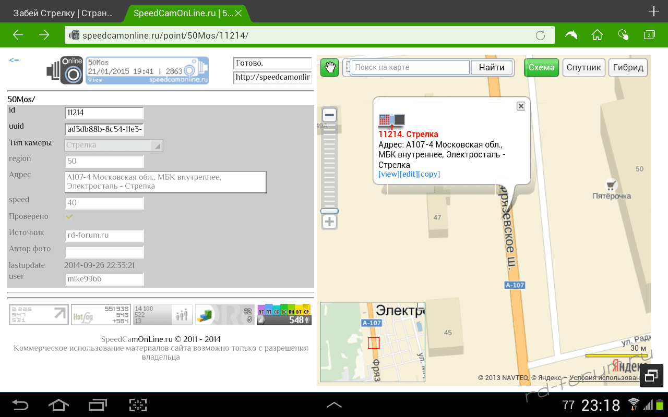This screenshot has width=668, height=417.
Task: Open the Тип камеры dropdown
Action: [x=114, y=145]
